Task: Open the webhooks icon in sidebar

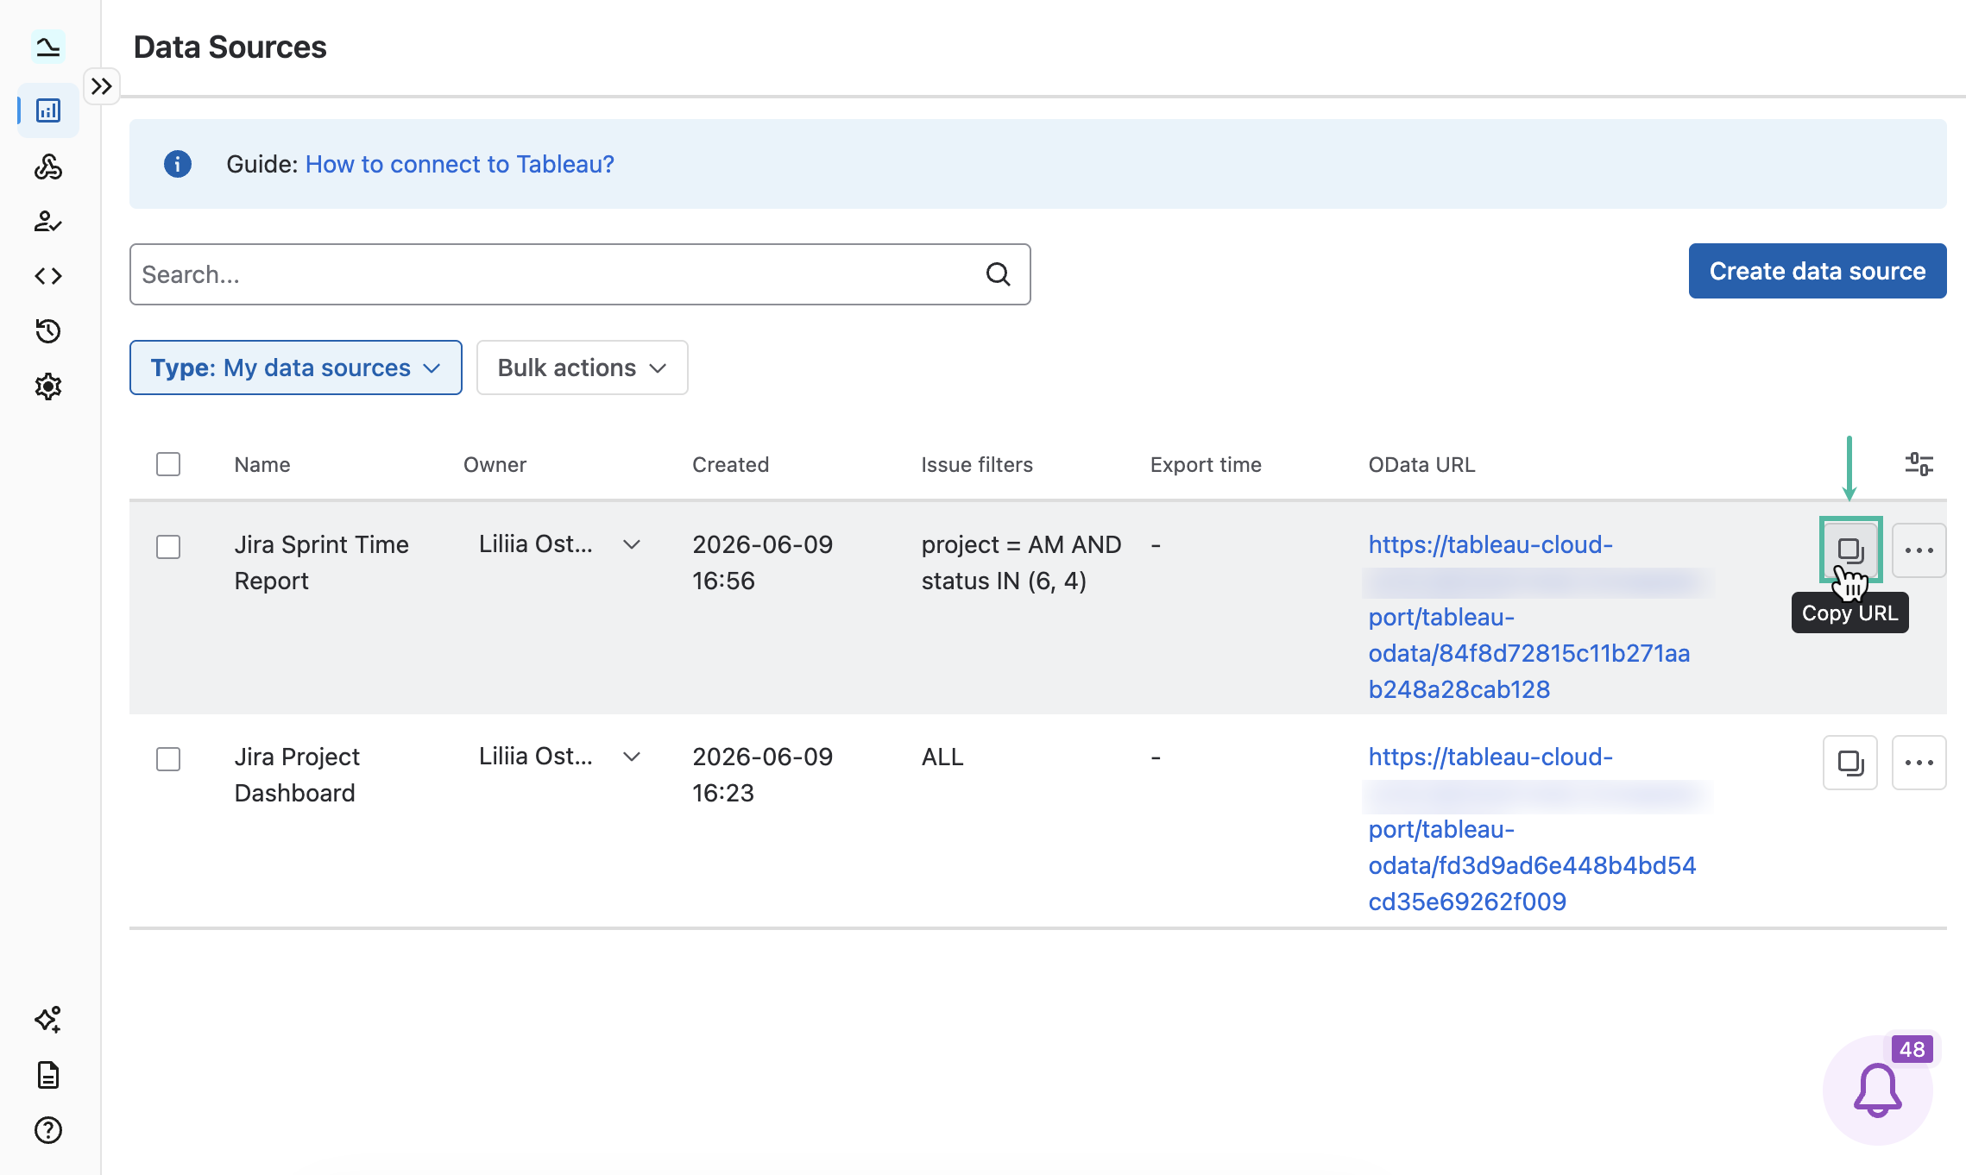Action: coord(48,167)
